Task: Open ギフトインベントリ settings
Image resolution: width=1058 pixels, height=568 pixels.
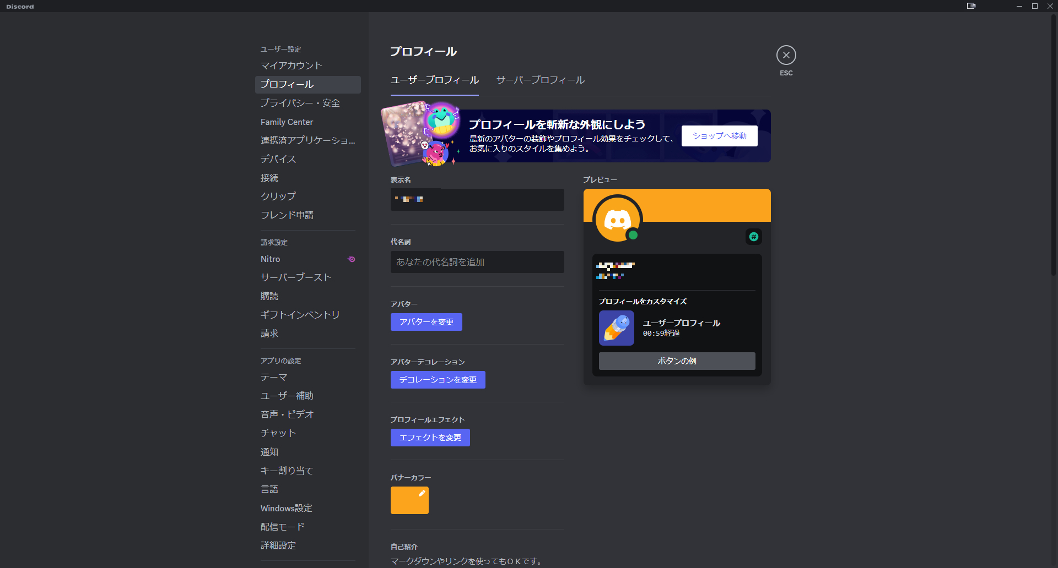Action: click(307, 315)
